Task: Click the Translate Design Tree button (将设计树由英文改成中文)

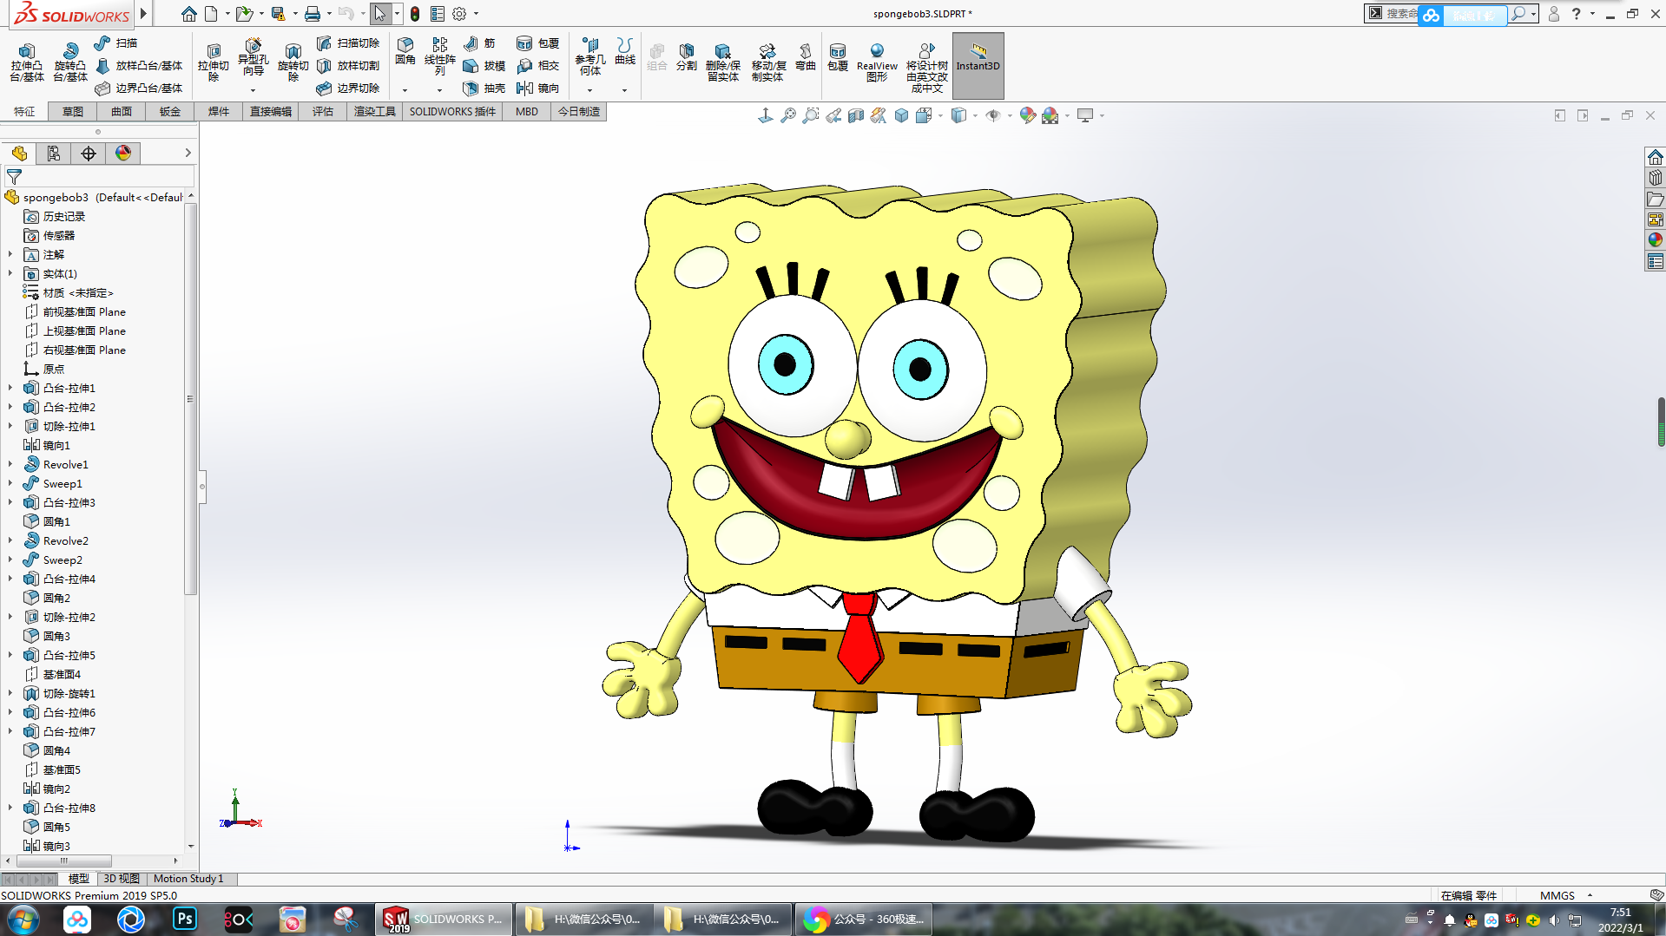Action: (x=927, y=69)
